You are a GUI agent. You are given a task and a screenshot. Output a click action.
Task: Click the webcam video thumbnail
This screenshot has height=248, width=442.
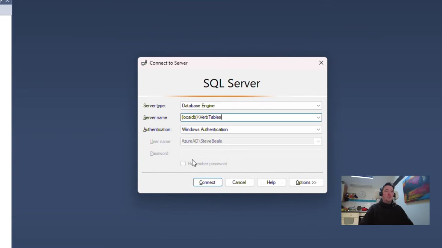(x=385, y=200)
